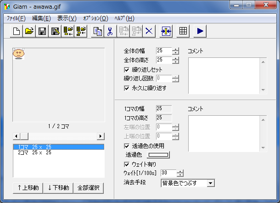280x203 pixels.
Task: Click the grid toolbar icon
Action: point(183,31)
